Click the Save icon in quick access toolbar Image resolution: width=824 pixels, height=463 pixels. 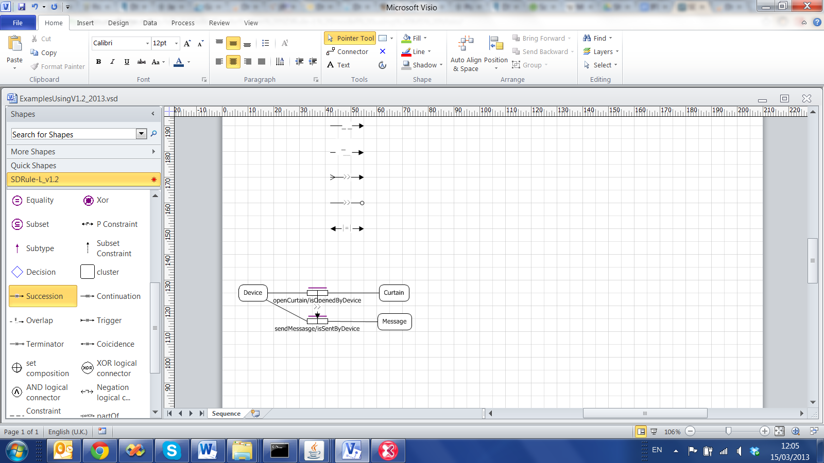pos(22,7)
